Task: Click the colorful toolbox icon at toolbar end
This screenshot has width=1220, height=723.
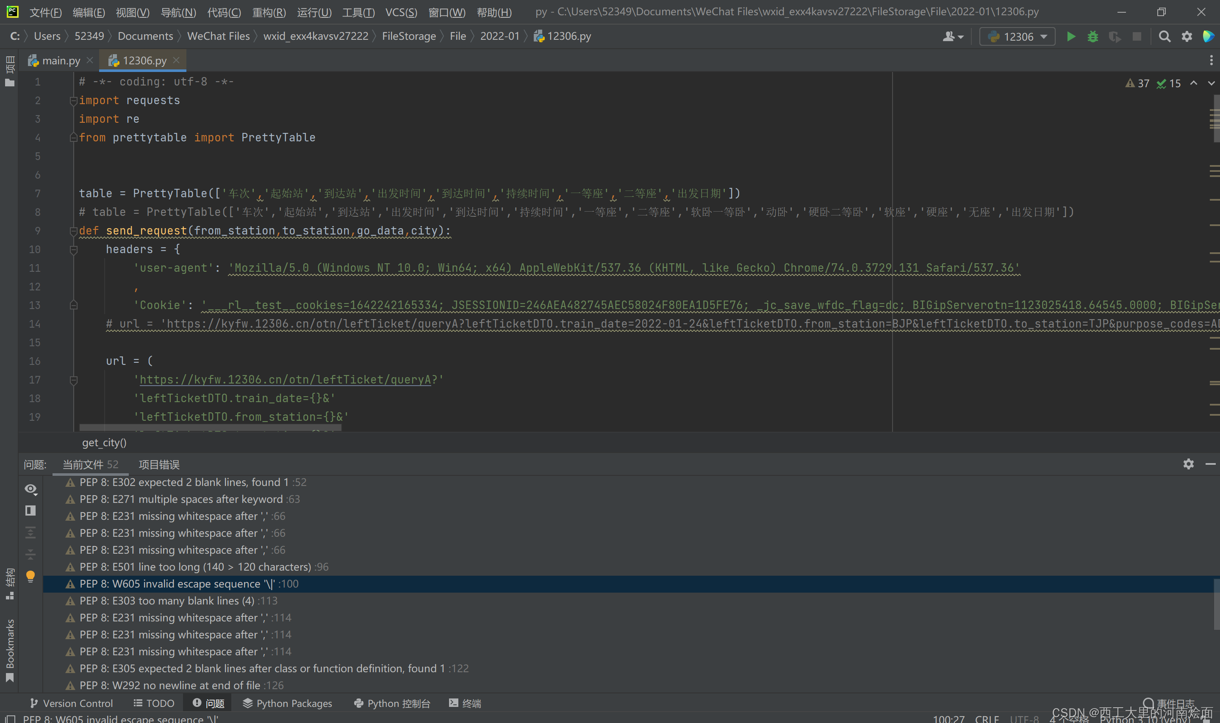Action: [x=1208, y=36]
